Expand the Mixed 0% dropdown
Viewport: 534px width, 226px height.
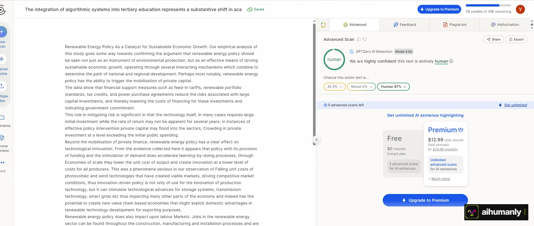361,87
